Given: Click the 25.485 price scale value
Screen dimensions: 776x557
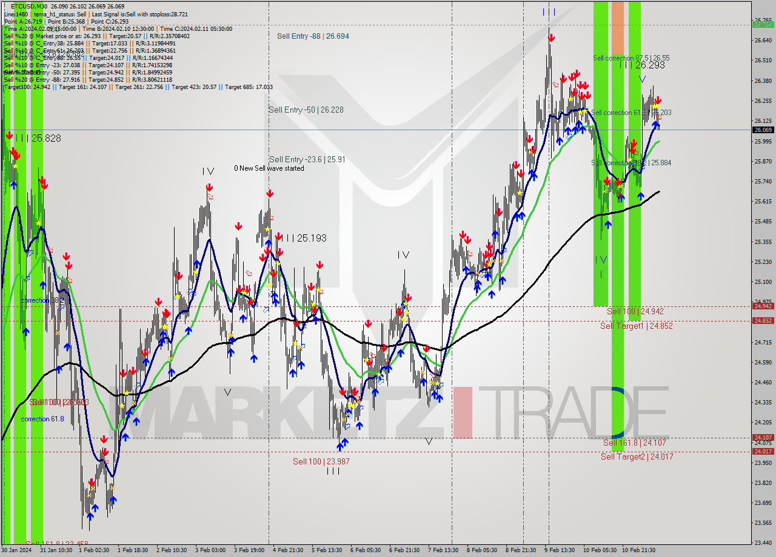Looking at the screenshot, I should [x=763, y=221].
